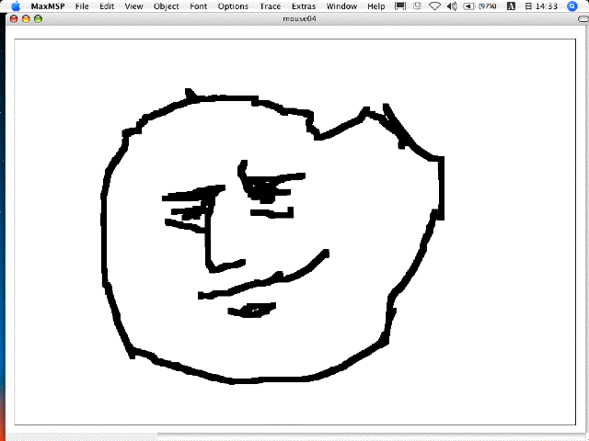Click the display status icon in menu bar
The width and height of the screenshot is (589, 441).
[400, 6]
